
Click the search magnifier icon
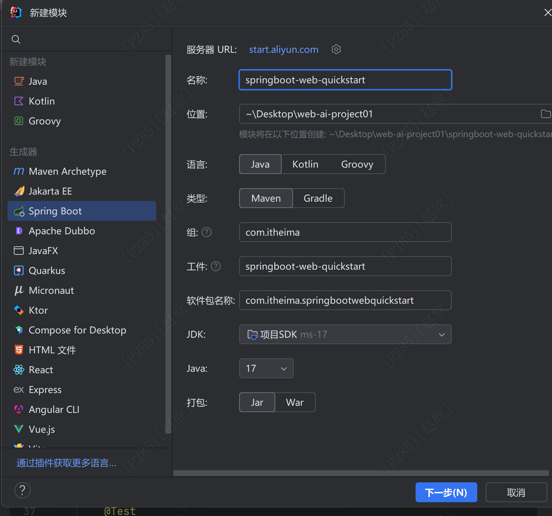(x=16, y=39)
